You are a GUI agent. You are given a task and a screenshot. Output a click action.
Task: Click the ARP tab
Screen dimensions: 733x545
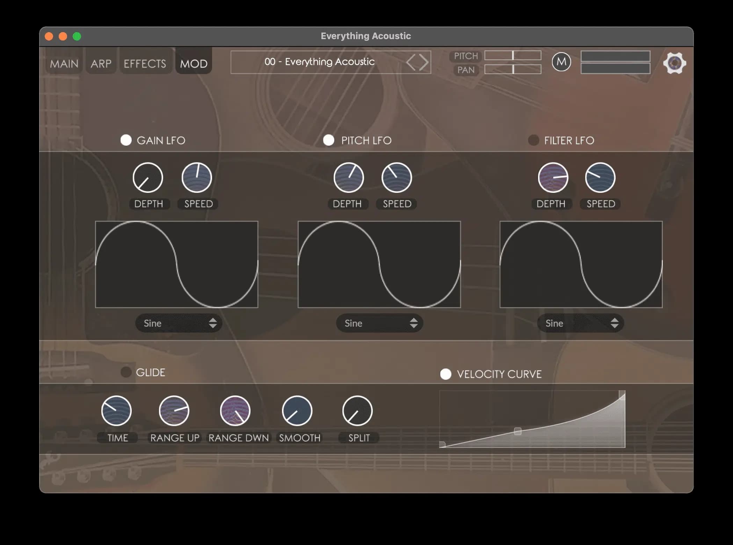101,63
